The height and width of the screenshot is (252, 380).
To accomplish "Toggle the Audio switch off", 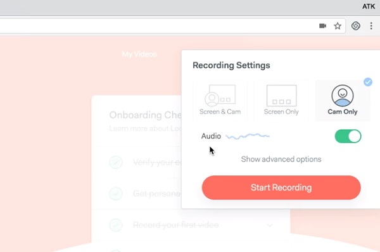I will pos(348,136).
